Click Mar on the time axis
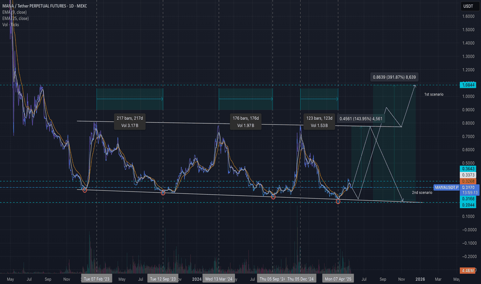The height and width of the screenshot is (284, 481). click(x=438, y=279)
